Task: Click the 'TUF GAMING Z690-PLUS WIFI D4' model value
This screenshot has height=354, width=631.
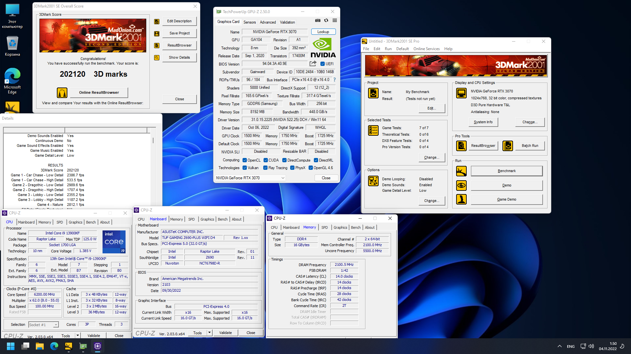Action: [192, 238]
